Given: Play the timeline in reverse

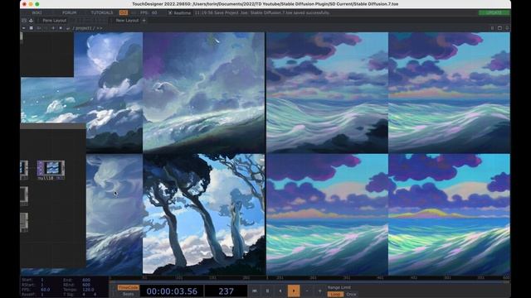Looking at the screenshot, I should (x=280, y=291).
